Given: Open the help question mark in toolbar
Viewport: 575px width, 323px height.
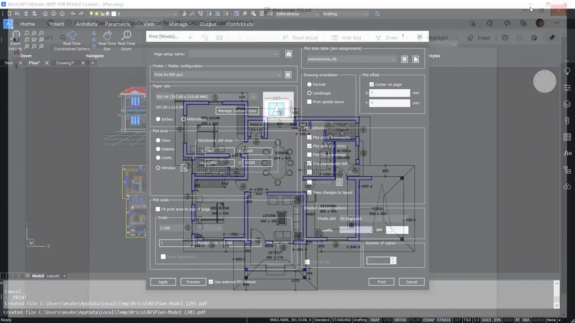Looking at the screenshot, I should pyautogui.click(x=377, y=14).
